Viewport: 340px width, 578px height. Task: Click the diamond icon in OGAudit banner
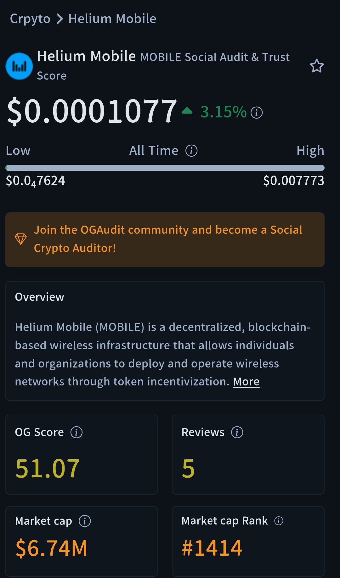pos(21,239)
